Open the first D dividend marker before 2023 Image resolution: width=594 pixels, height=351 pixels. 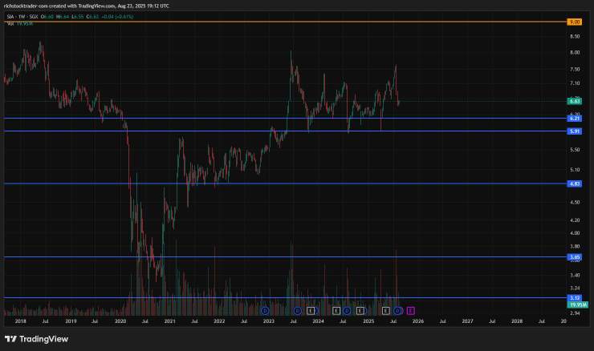click(x=265, y=311)
